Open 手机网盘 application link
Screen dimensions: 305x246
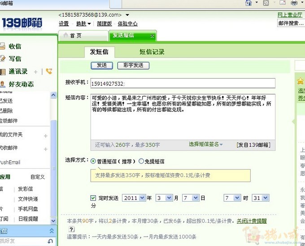click(x=28, y=209)
